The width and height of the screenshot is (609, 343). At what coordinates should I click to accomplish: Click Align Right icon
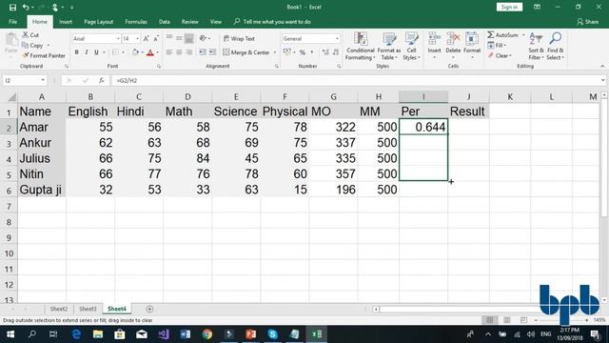(188, 52)
